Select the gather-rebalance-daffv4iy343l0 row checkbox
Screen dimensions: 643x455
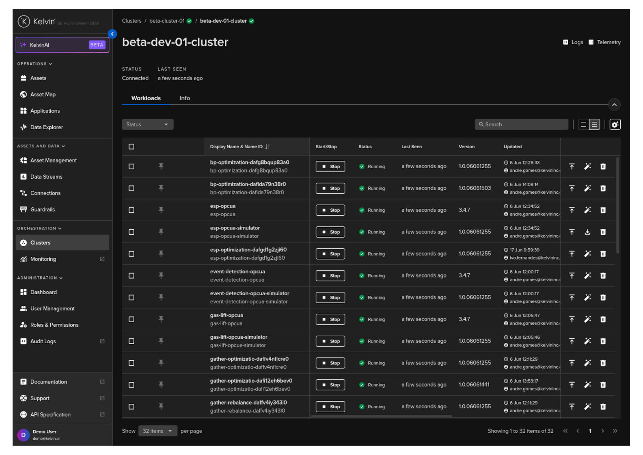tap(132, 407)
